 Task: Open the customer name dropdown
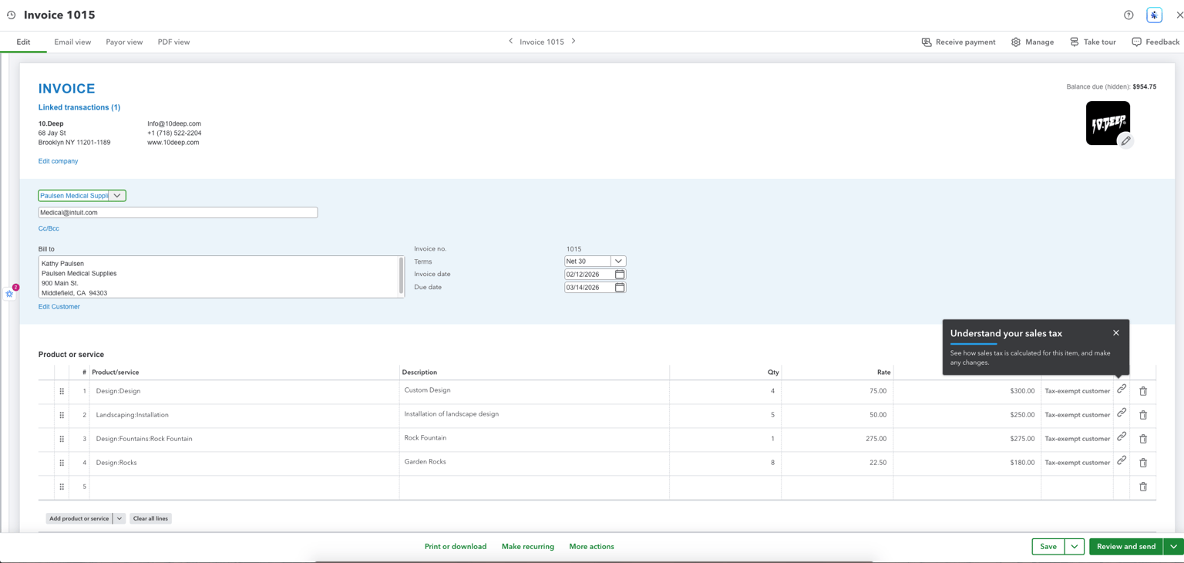tap(117, 196)
